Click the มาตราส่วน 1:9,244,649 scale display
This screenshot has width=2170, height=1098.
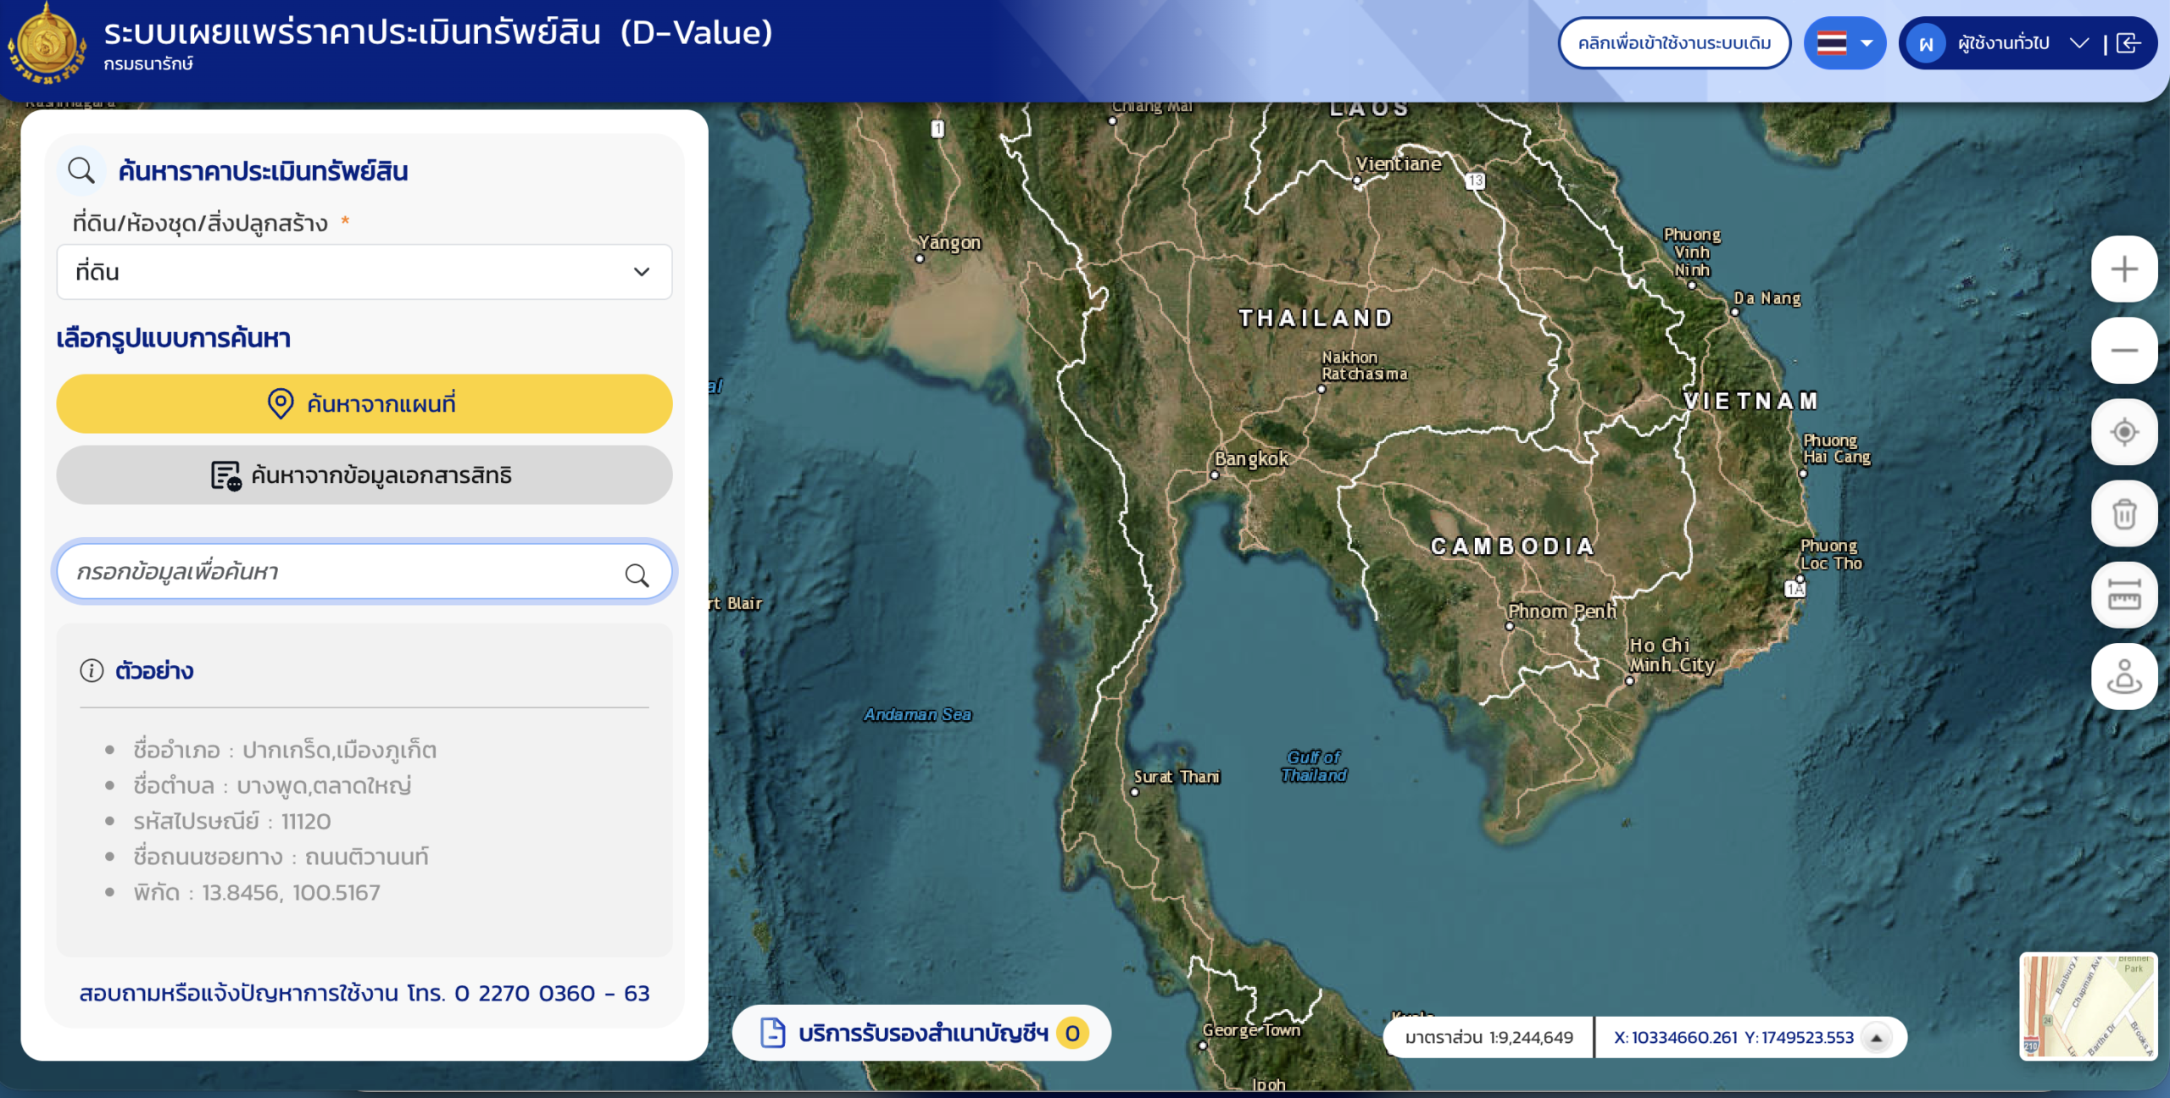click(x=1488, y=1038)
